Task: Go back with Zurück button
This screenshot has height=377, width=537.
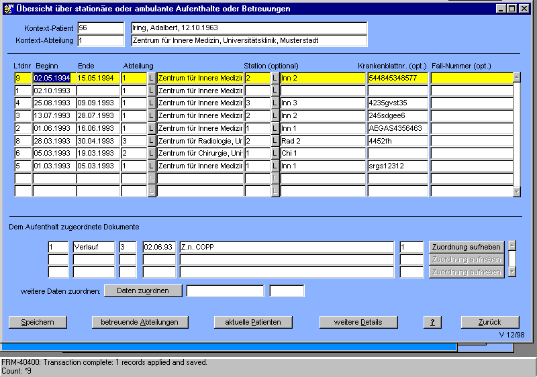Action: (489, 322)
